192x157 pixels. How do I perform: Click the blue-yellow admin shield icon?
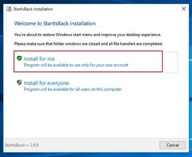click(19, 82)
